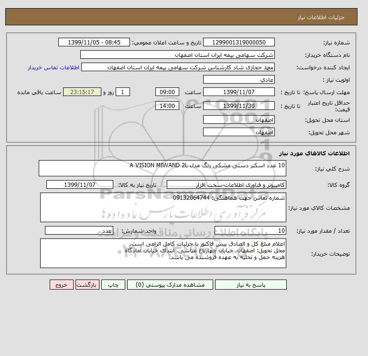Click the 'اولویت نیاز :' label
This screenshot has height=356, width=368.
pyautogui.click(x=336, y=80)
